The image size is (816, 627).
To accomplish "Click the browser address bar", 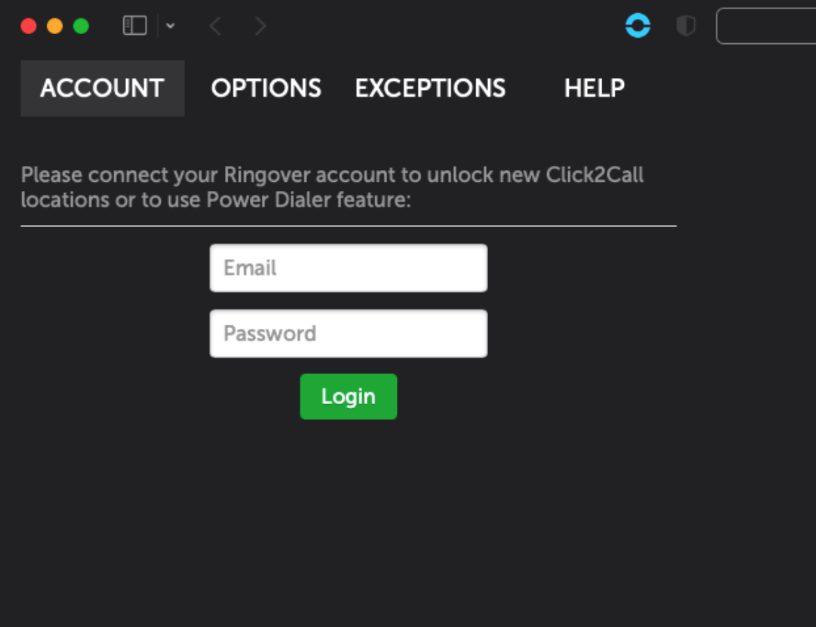I will tap(766, 26).
